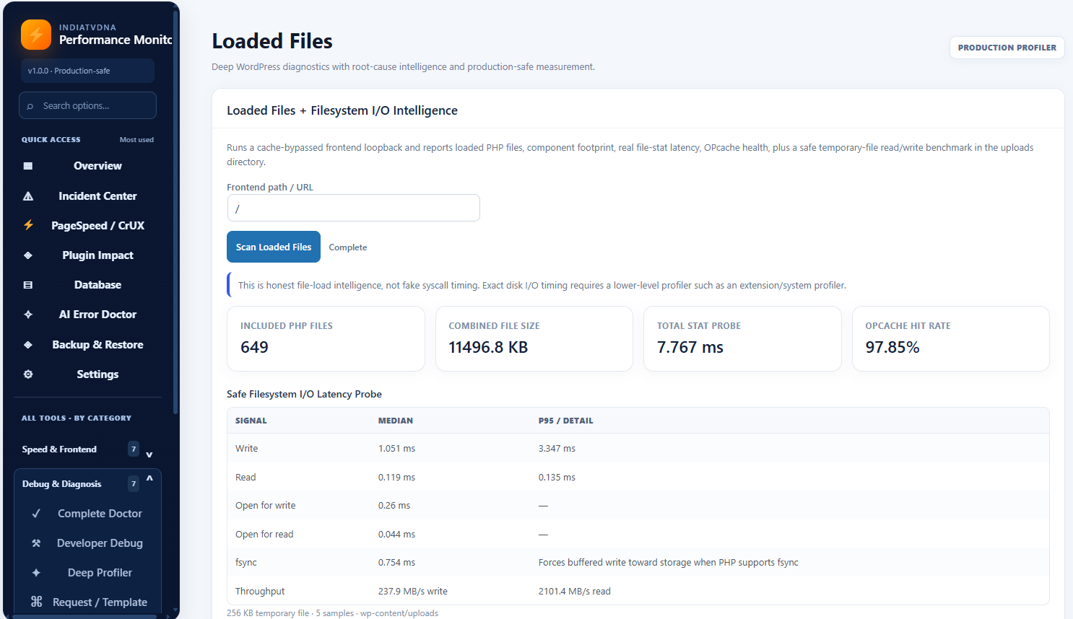
Task: Focus the Search options field
Action: [87, 105]
